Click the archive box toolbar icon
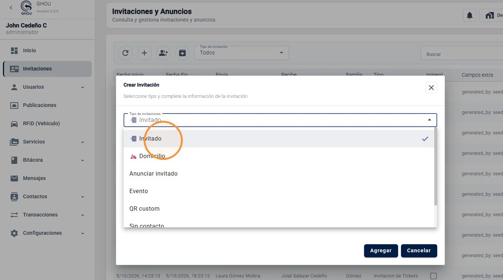503x280 pixels. 182,53
